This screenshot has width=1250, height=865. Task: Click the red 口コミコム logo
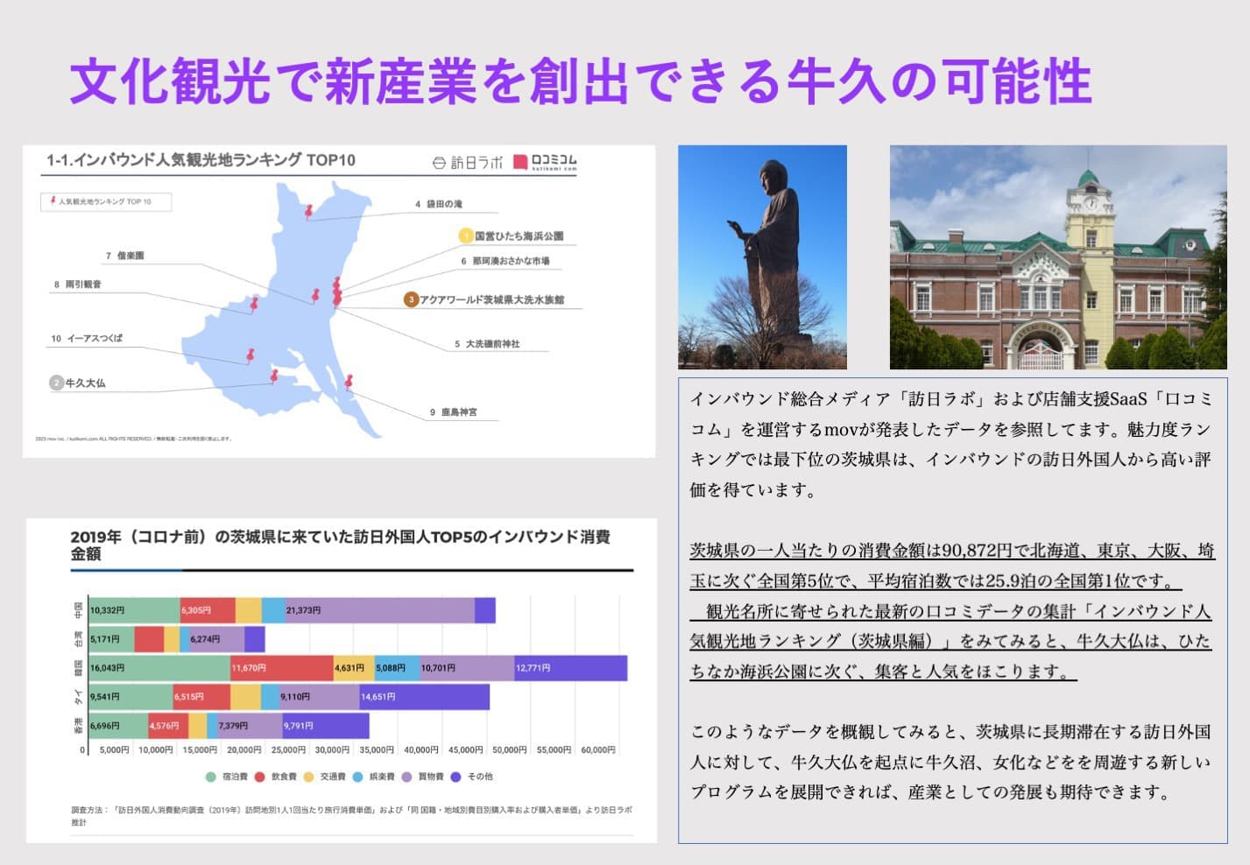click(545, 162)
